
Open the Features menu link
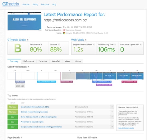click(x=26, y=4)
